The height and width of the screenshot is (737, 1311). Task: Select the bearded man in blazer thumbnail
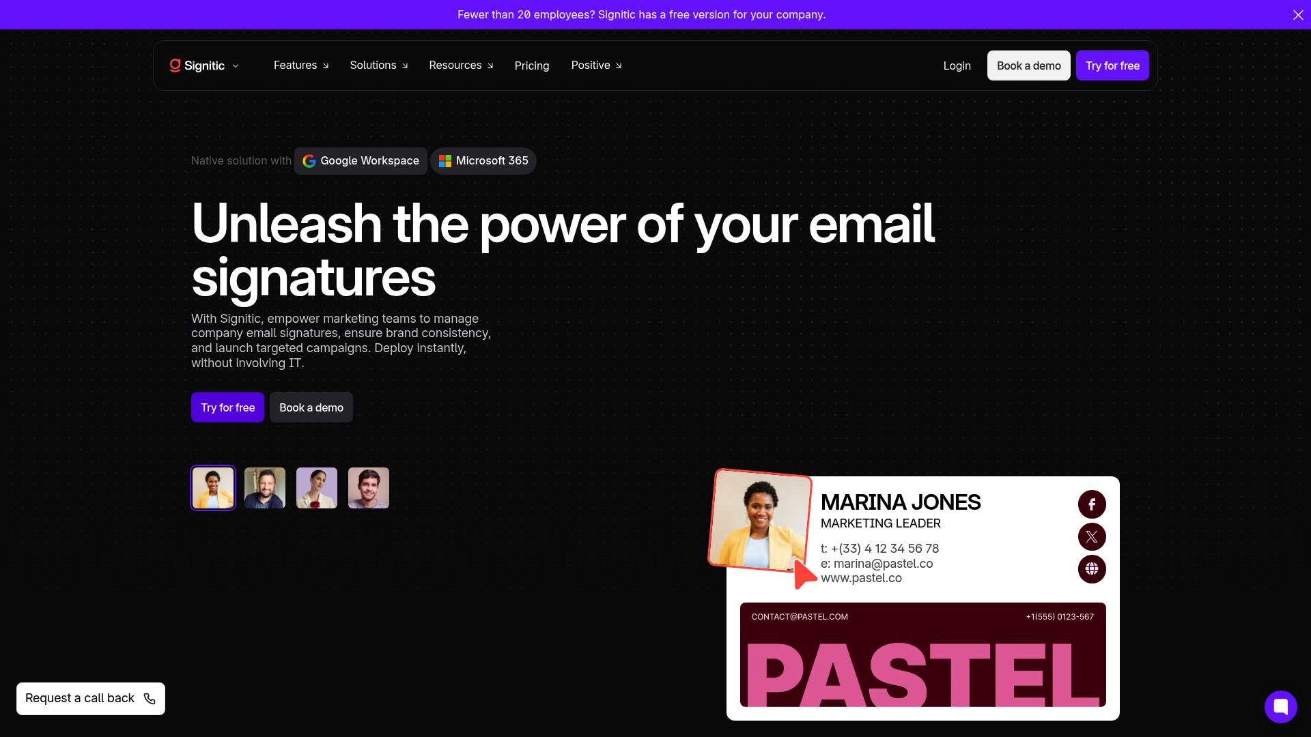265,488
